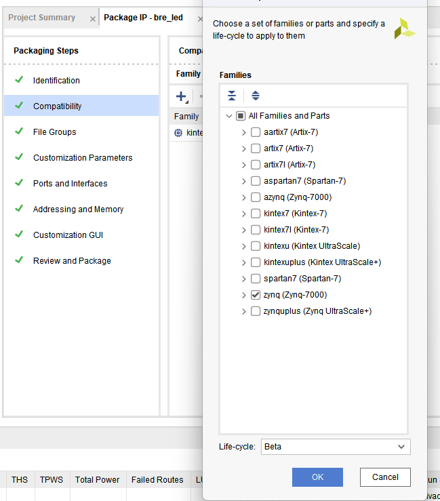Image resolution: width=440 pixels, height=501 pixels.
Task: Check the kintexuplus (Kintex UltraScale+) checkbox
Action: pyautogui.click(x=256, y=262)
